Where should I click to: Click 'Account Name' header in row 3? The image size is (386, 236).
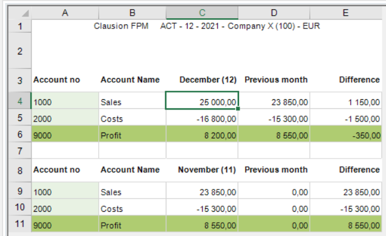[x=130, y=79]
